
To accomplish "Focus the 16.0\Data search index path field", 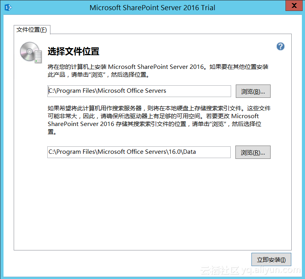I will (x=139, y=152).
